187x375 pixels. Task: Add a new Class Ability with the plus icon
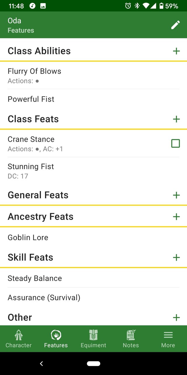click(176, 51)
